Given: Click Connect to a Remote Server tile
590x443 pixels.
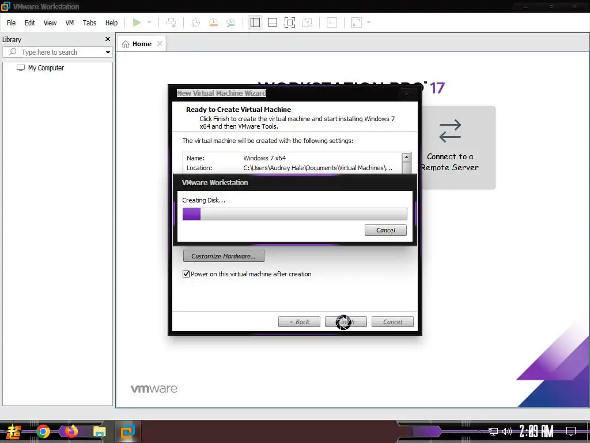Looking at the screenshot, I should 459,147.
